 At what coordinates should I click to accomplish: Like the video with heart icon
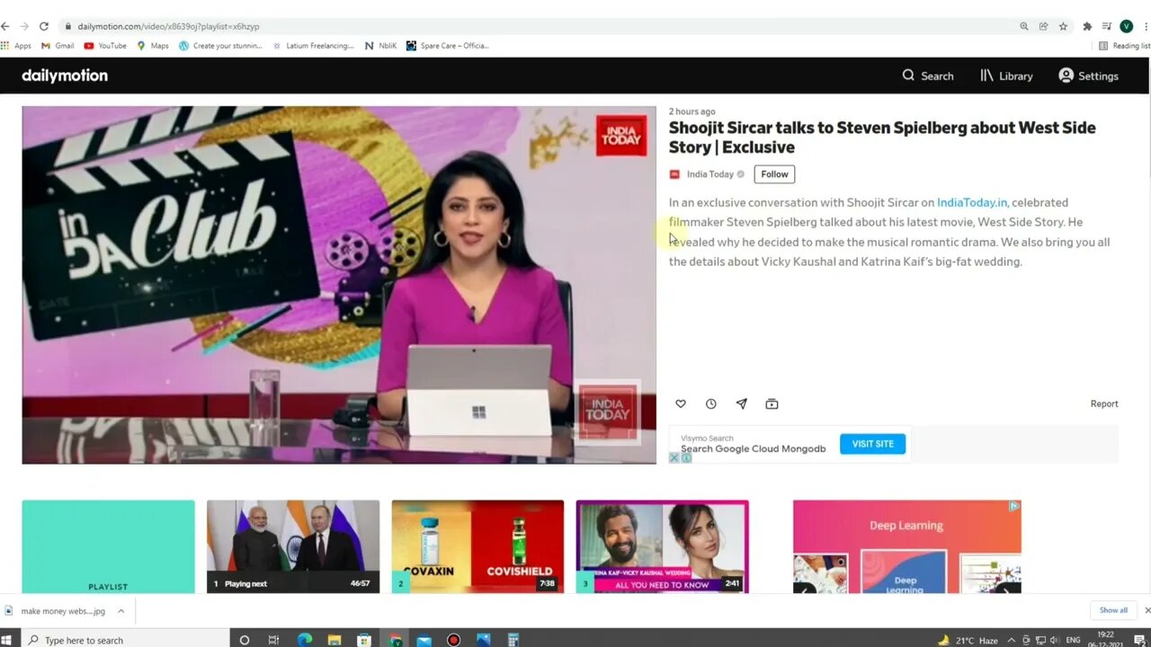(x=681, y=404)
